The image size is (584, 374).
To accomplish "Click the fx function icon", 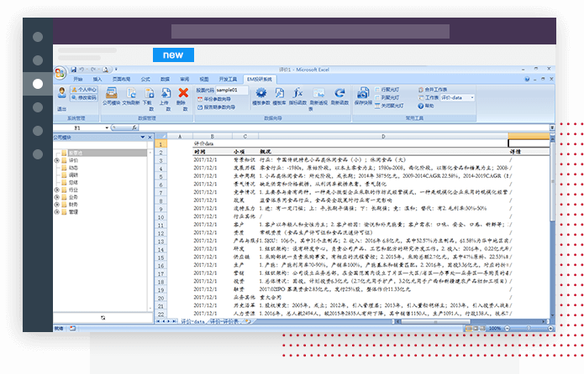I will point(297,94).
